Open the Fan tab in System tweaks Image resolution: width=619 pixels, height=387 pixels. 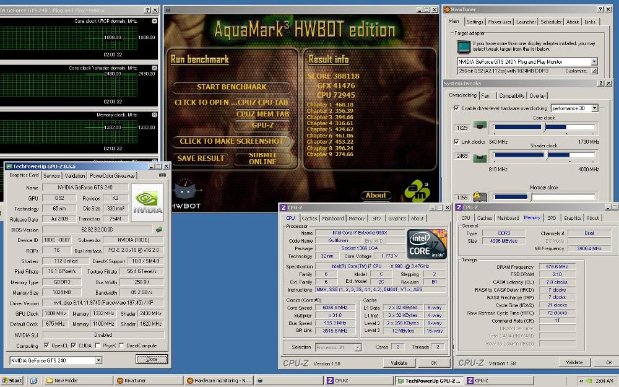coord(485,96)
